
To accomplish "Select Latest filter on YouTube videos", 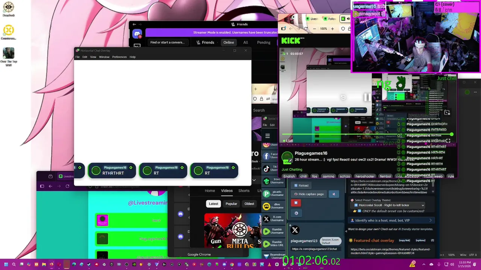I will point(213,204).
